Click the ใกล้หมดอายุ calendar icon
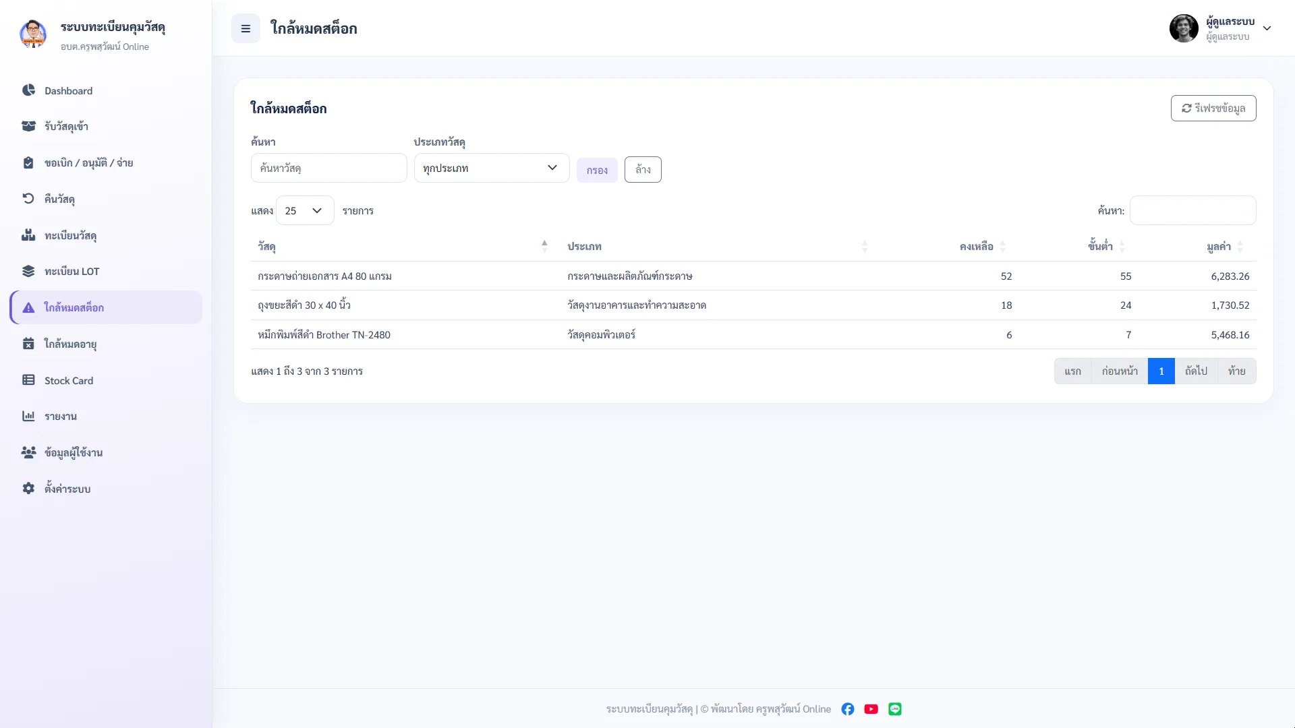1295x728 pixels. click(28, 344)
